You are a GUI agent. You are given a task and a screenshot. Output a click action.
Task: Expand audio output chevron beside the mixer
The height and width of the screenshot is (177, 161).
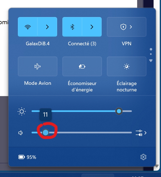pyautogui.click(x=145, y=133)
